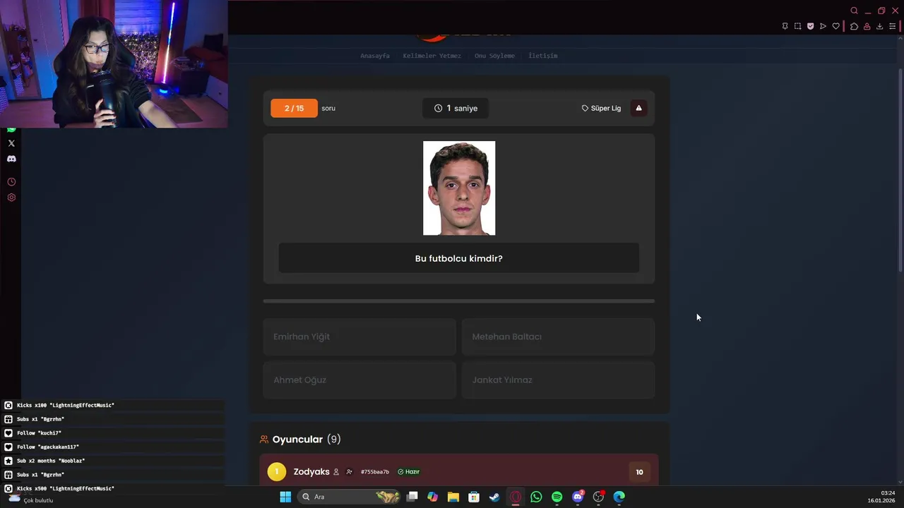Viewport: 904px width, 508px height.
Task: Click the 'Bu futbolcu kimdir?' question box
Action: coord(459,258)
